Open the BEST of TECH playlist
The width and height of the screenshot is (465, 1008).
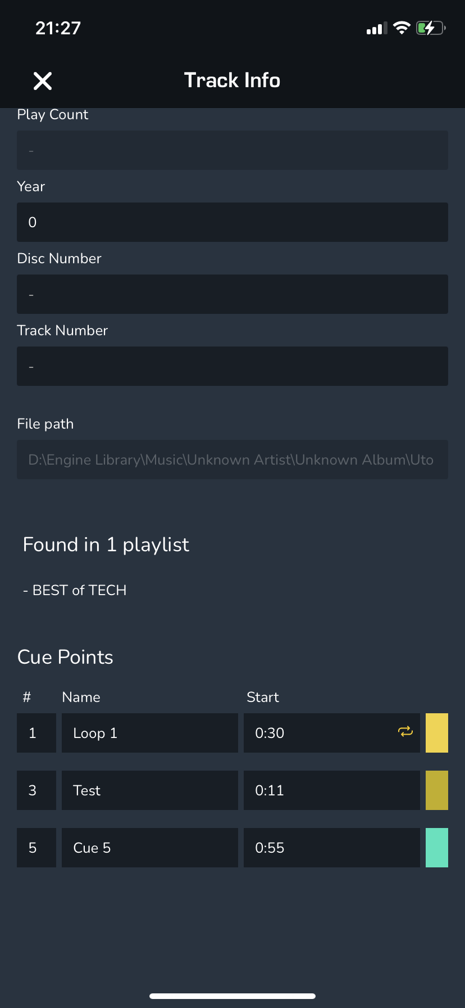tap(79, 590)
